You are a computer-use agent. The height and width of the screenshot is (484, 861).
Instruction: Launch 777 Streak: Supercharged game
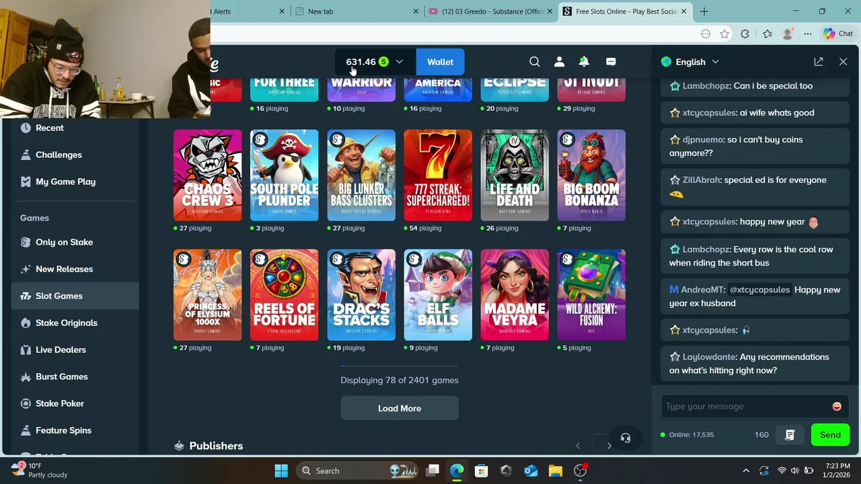tap(438, 175)
